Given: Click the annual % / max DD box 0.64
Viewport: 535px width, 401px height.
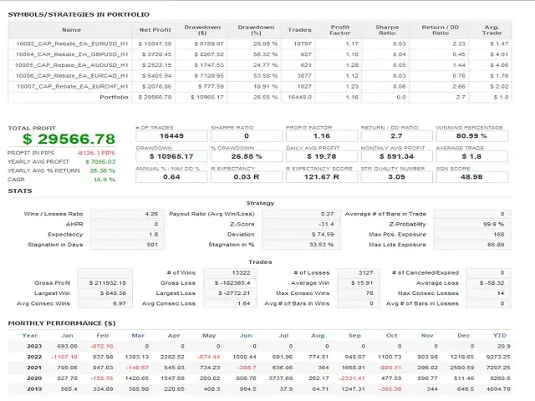Looking at the screenshot, I should [x=171, y=177].
